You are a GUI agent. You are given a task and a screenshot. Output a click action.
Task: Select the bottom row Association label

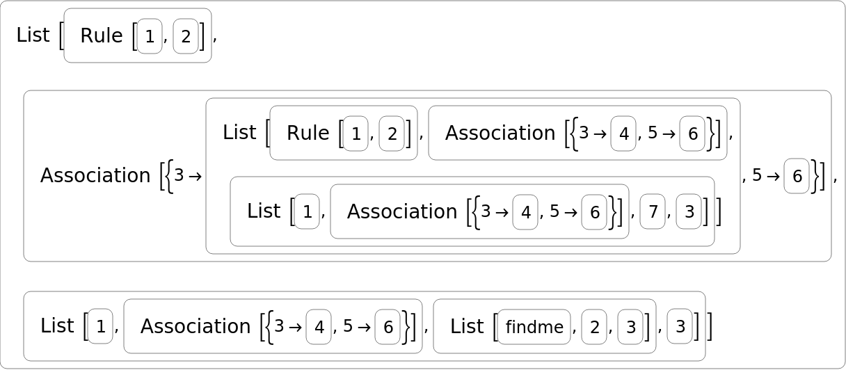point(195,327)
